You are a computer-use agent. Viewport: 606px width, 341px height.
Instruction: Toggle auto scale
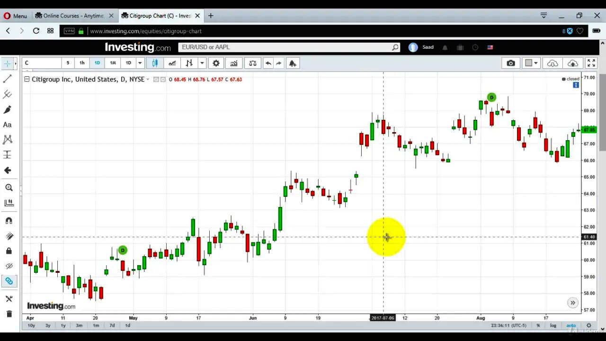tap(571, 325)
